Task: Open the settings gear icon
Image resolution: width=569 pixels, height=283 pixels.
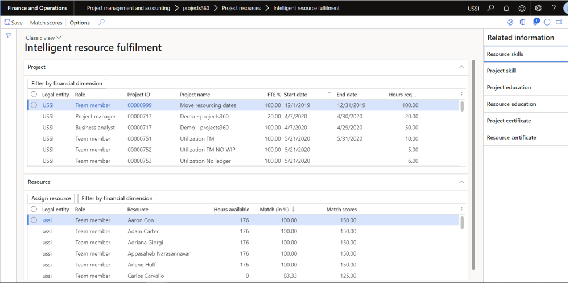Action: point(538,8)
